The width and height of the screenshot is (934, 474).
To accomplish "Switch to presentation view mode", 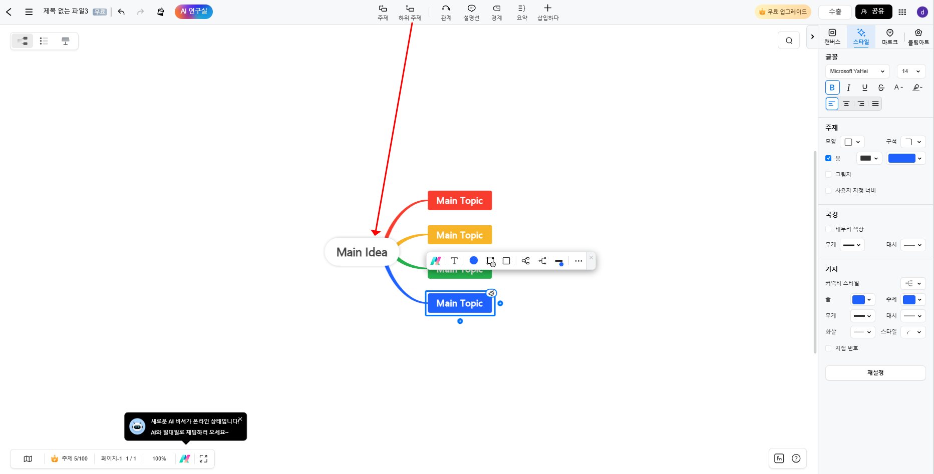I will pos(66,41).
